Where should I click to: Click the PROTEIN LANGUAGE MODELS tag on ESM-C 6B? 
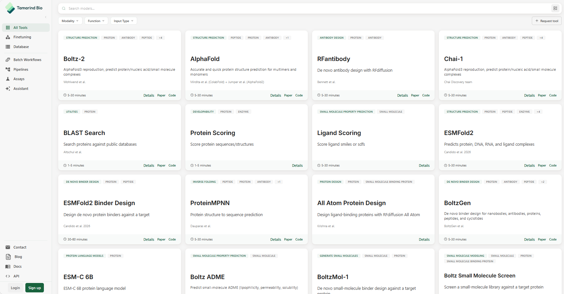pos(85,256)
